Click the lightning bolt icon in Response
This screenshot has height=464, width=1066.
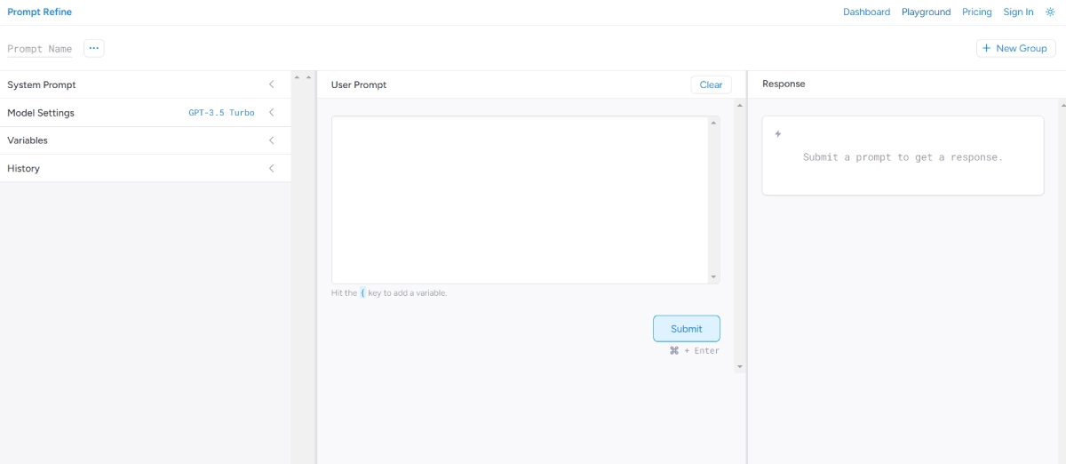[778, 134]
